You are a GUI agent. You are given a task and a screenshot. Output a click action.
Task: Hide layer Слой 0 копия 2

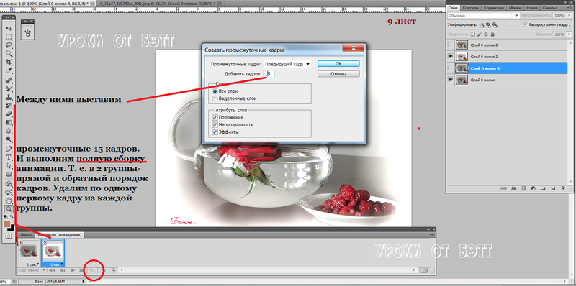click(451, 57)
